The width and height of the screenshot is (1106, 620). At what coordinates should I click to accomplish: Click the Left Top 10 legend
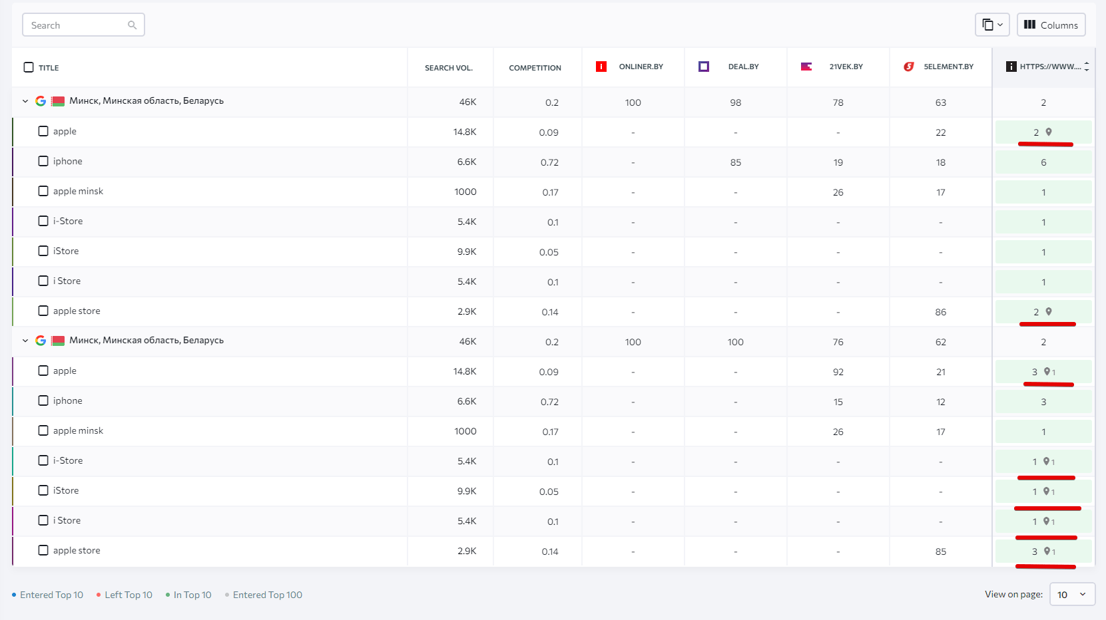pos(125,595)
